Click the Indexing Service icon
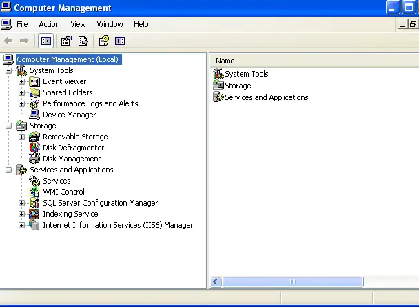Image resolution: width=419 pixels, height=307 pixels. [x=34, y=214]
